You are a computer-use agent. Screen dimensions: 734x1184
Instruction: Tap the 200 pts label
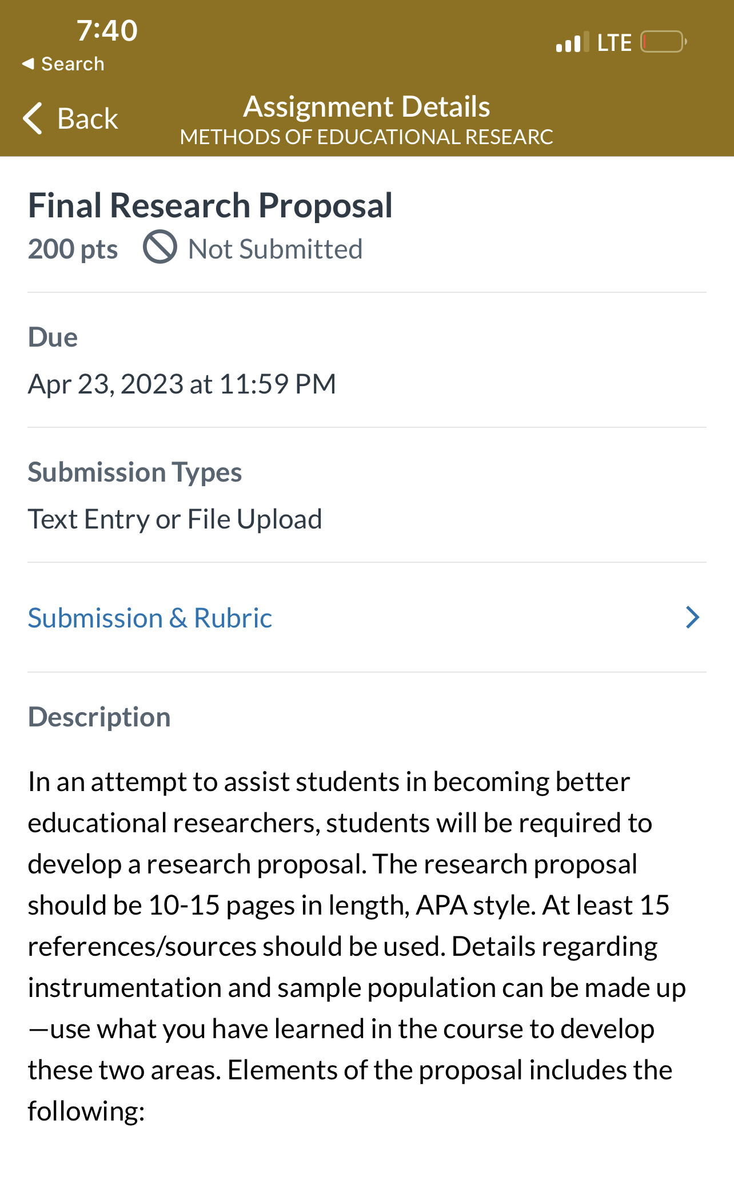click(73, 248)
